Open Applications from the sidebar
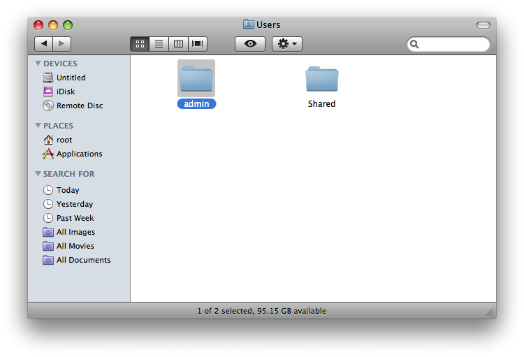This screenshot has height=357, width=524. point(79,154)
